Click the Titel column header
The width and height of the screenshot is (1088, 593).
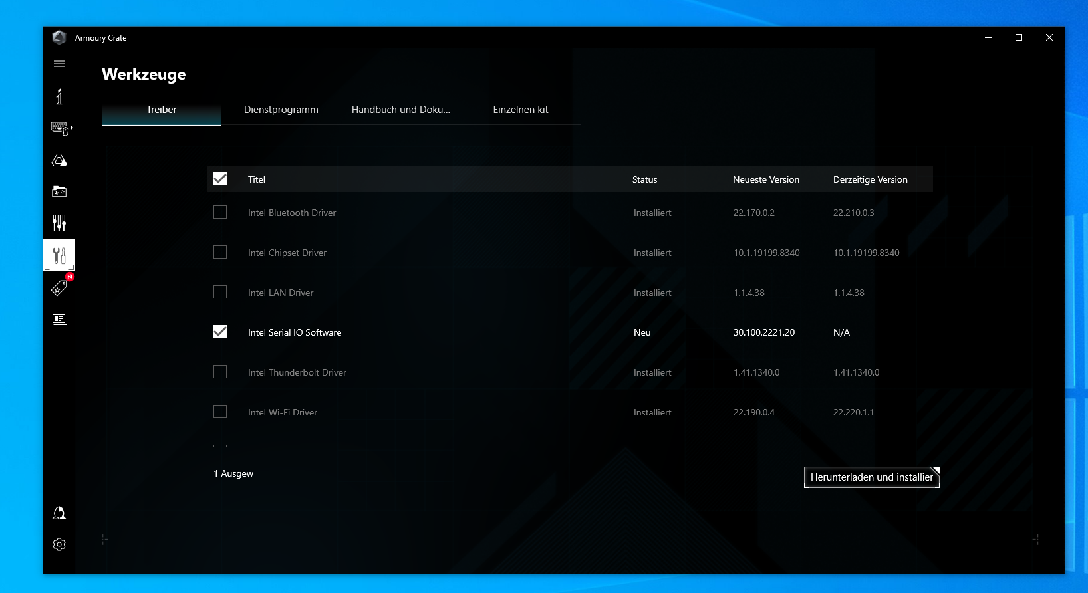tap(257, 179)
